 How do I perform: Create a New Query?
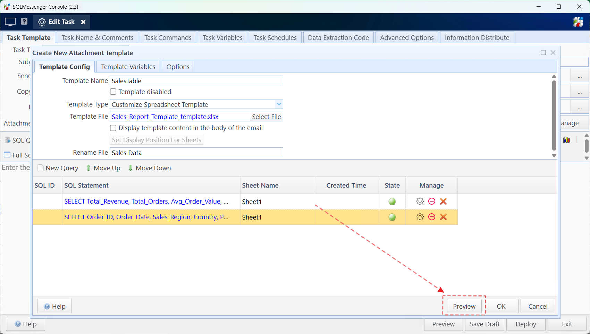tap(58, 168)
